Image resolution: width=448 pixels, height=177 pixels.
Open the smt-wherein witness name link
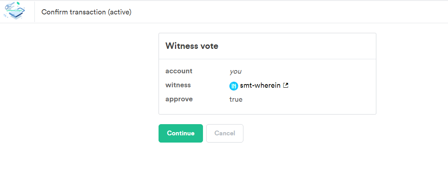(x=260, y=85)
